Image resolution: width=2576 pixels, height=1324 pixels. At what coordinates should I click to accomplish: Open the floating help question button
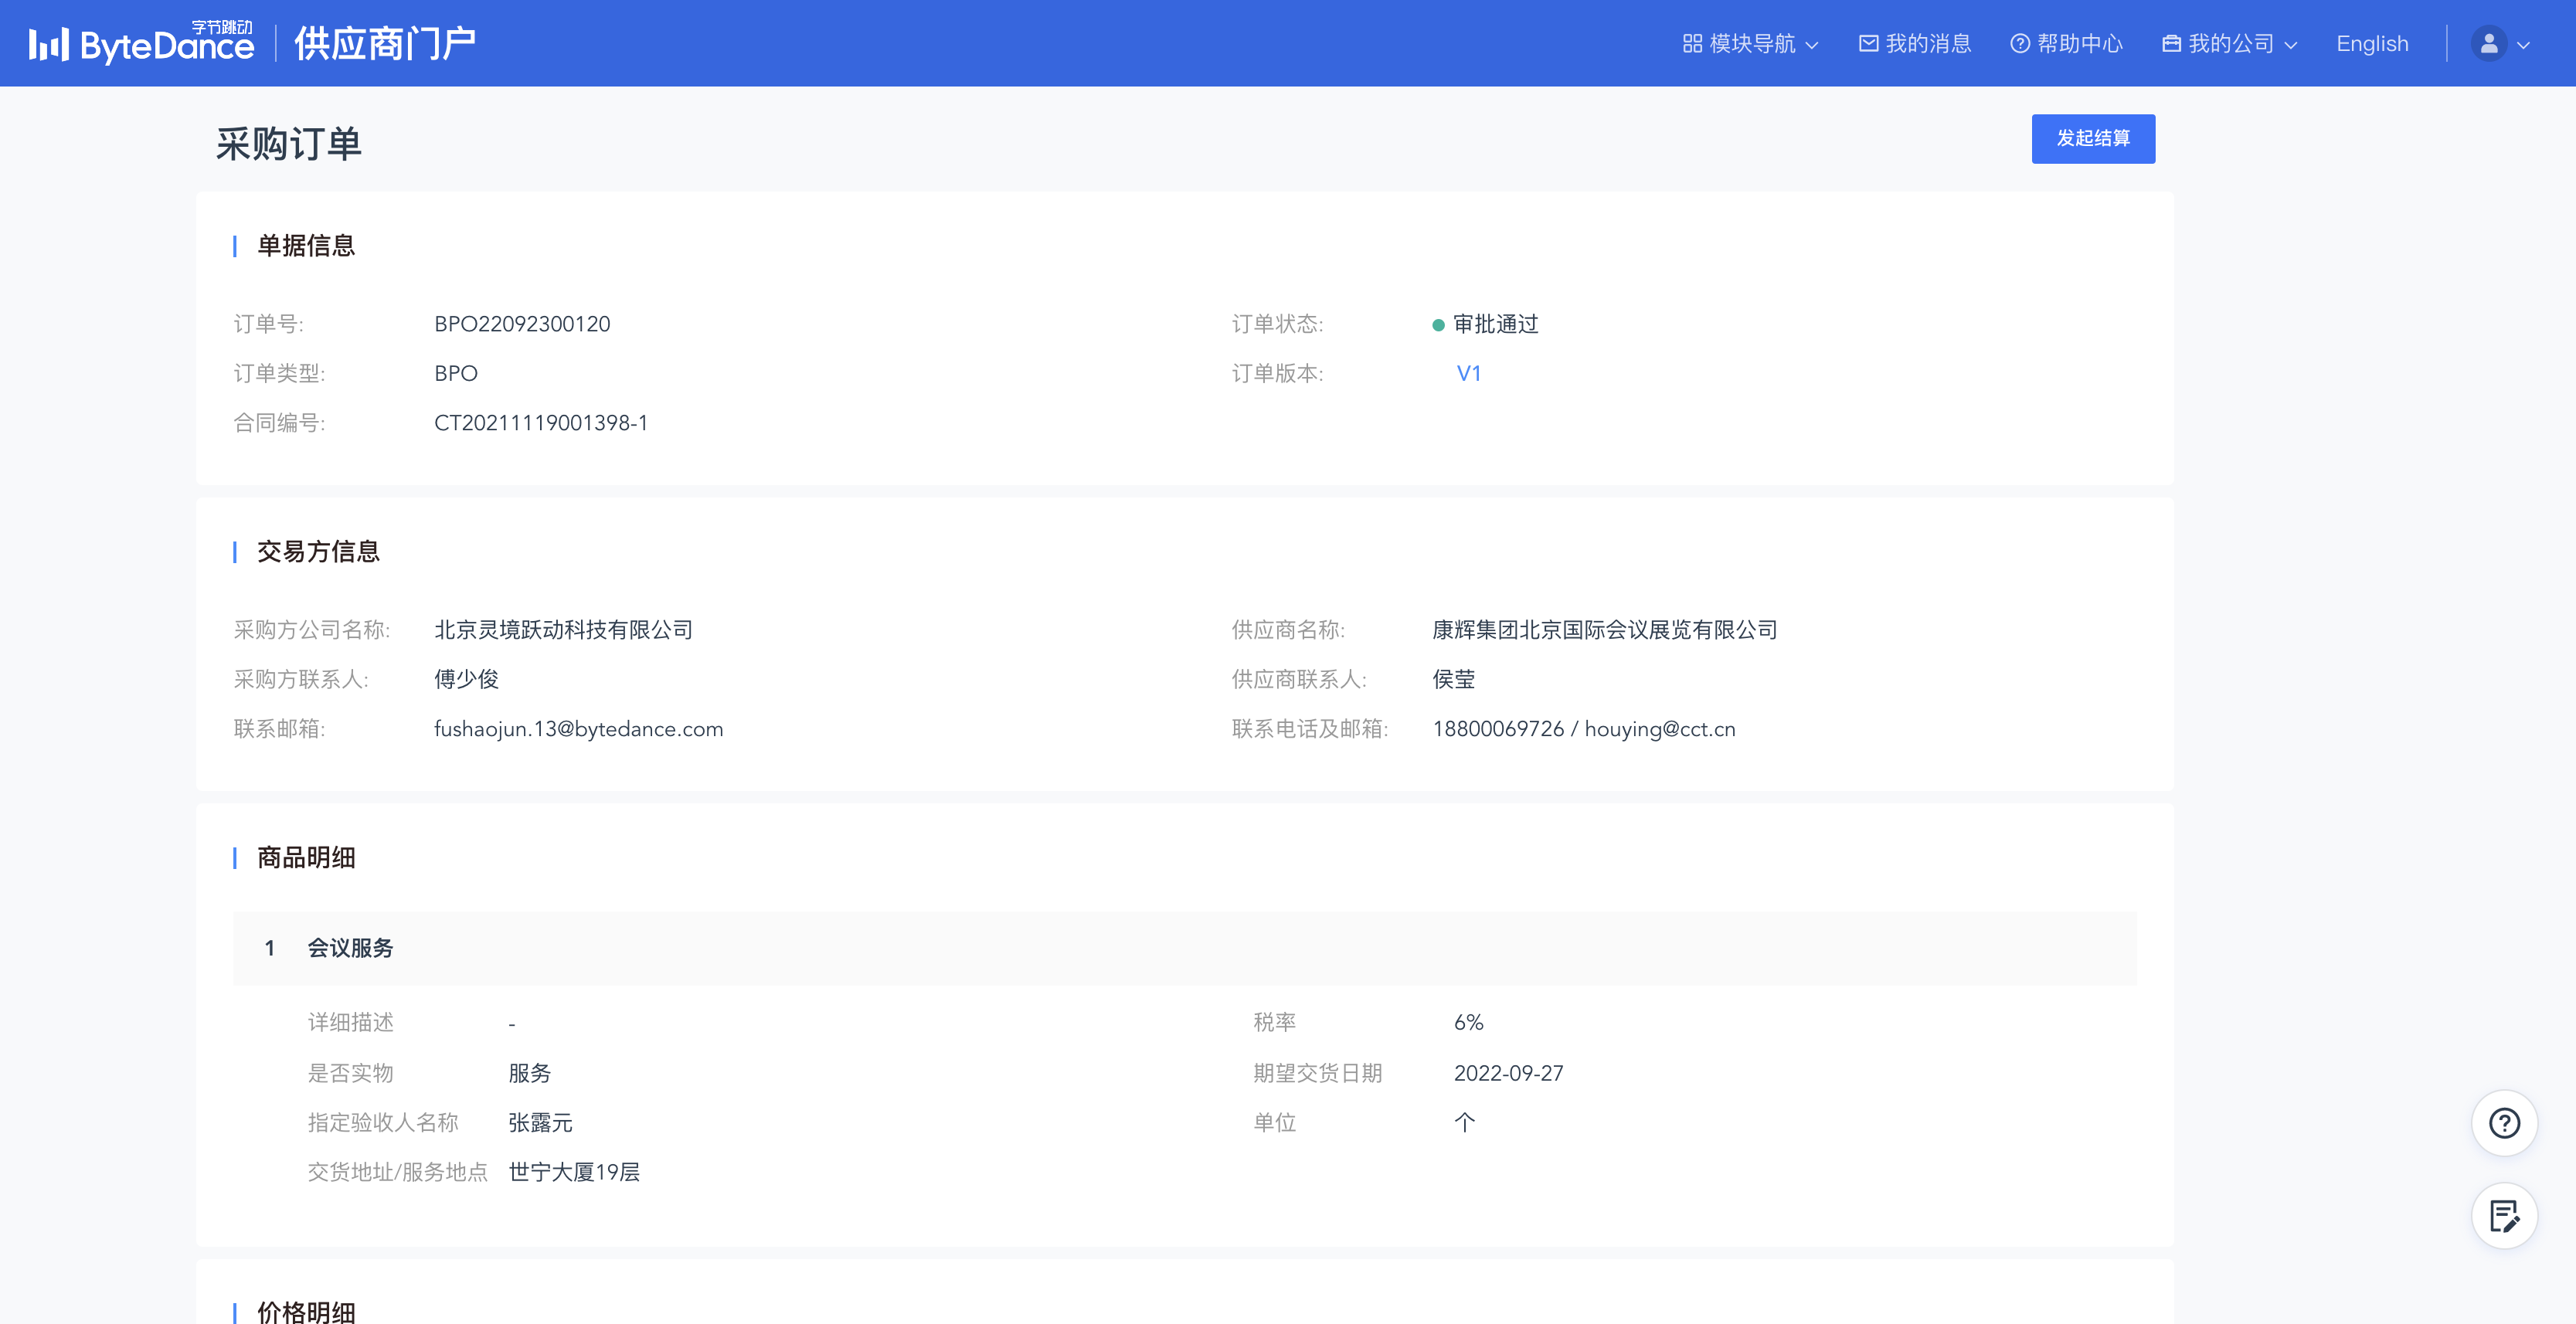click(2503, 1123)
